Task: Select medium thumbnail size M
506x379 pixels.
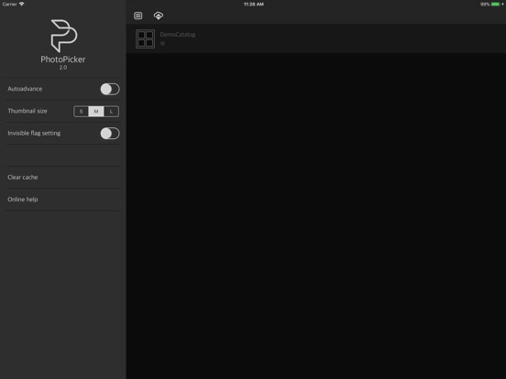Action: point(96,111)
